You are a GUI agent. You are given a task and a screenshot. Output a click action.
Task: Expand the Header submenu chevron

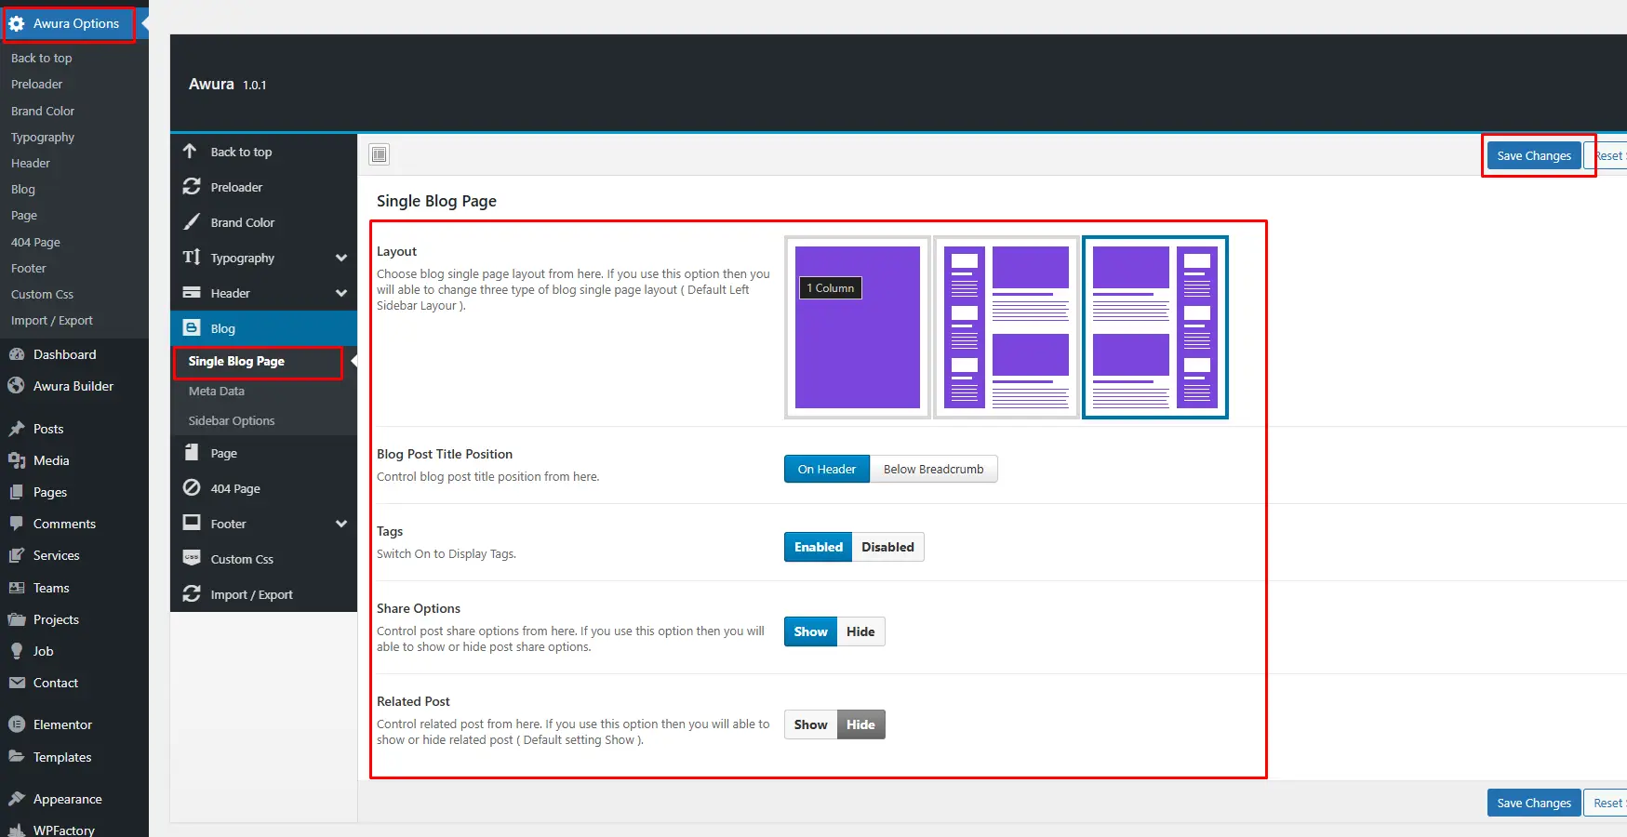click(x=341, y=293)
